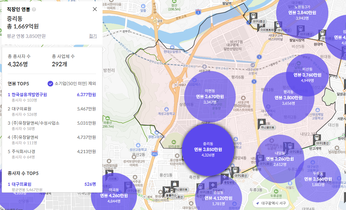Select 비산동 연봉 3,760만원 bubble

(307, 75)
